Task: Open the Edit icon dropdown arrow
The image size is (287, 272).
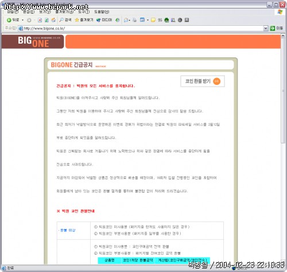Action: coord(148,20)
